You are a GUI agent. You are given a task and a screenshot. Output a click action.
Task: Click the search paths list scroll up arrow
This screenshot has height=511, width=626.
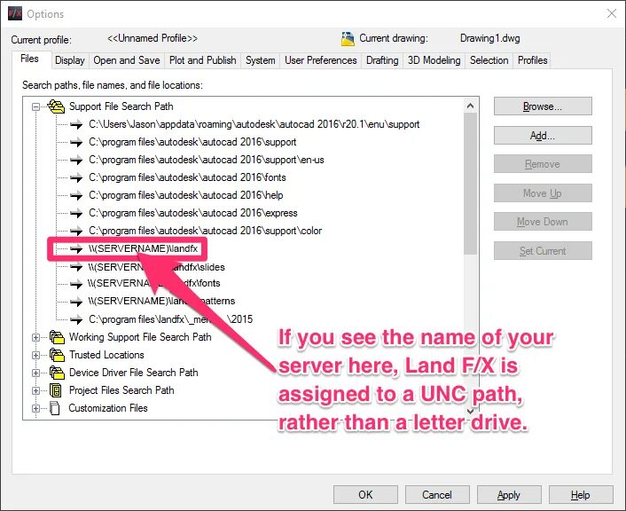[x=470, y=106]
